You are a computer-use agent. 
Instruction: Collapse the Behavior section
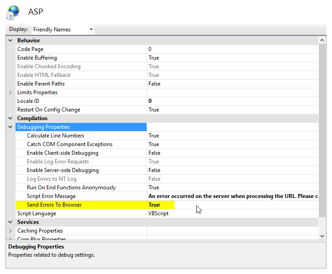(x=10, y=41)
